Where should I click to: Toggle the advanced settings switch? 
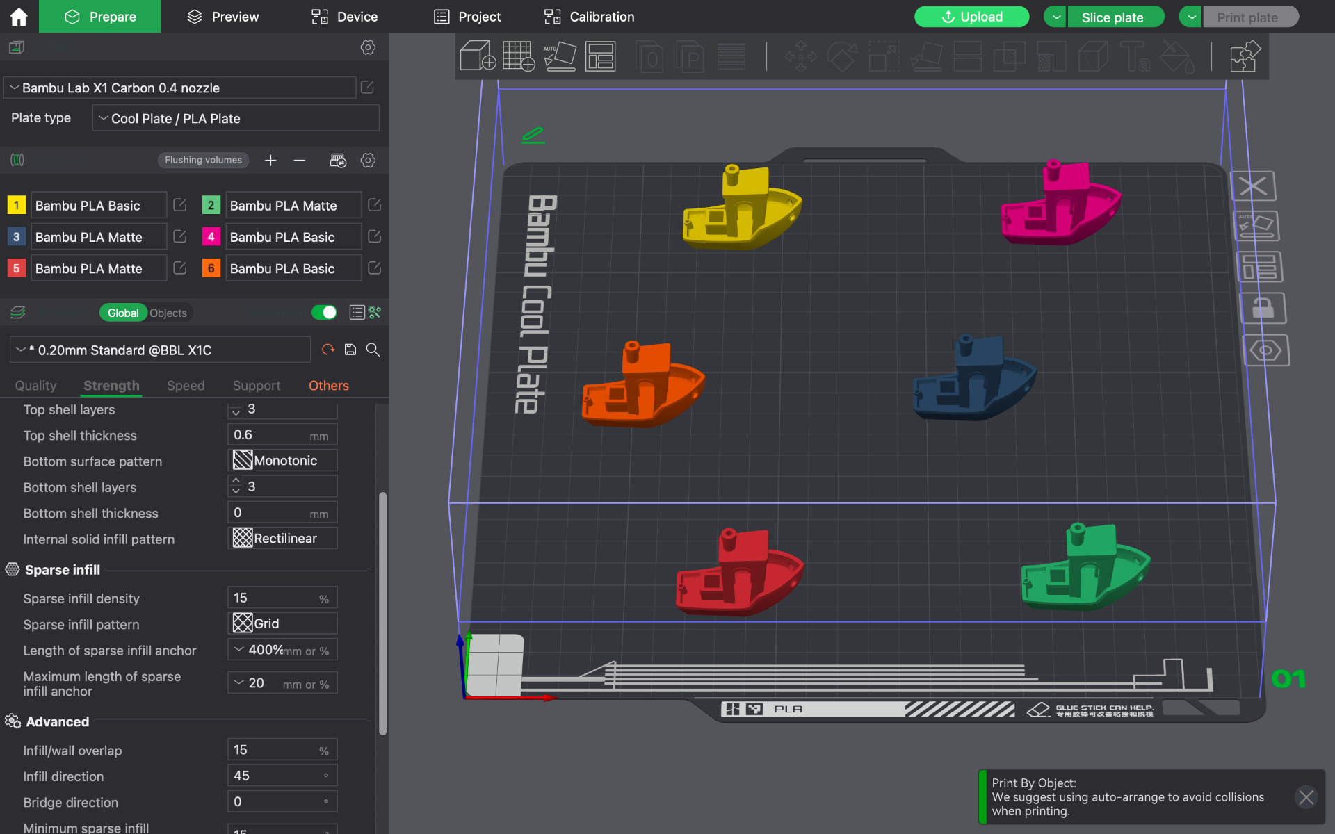click(324, 313)
